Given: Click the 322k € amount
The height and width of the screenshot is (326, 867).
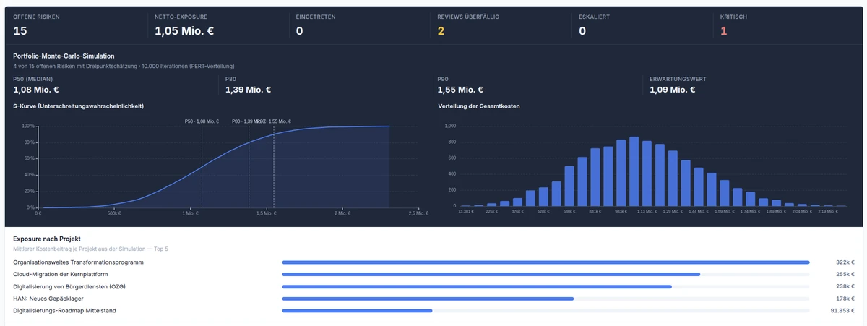Looking at the screenshot, I should click(845, 262).
